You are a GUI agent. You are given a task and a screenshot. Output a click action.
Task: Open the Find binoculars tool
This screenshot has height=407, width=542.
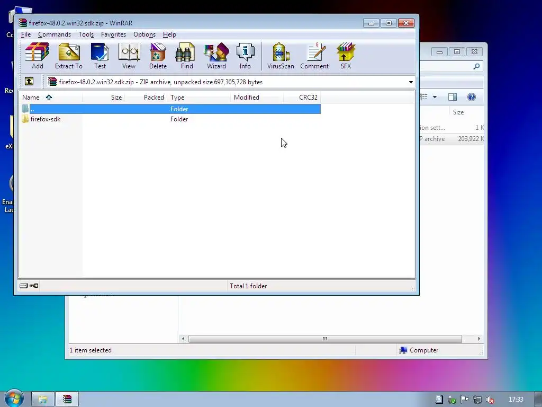pos(187,56)
